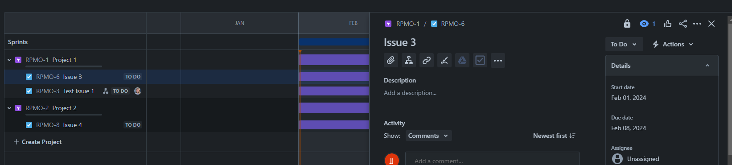
Task: Click Test Issue 1 purple timeline bar
Action: [334, 91]
